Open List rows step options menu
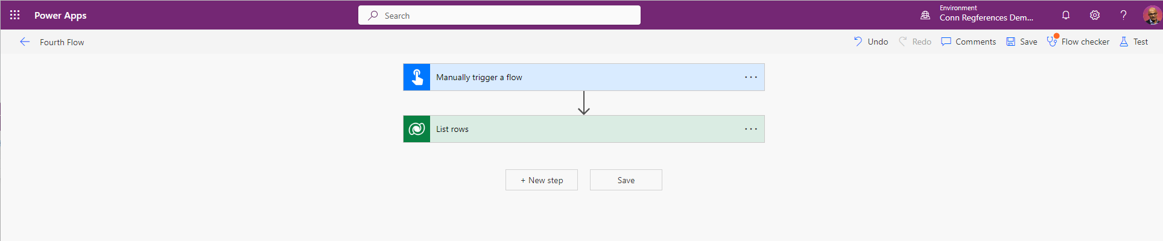Viewport: 1163px width, 241px height. (750, 129)
